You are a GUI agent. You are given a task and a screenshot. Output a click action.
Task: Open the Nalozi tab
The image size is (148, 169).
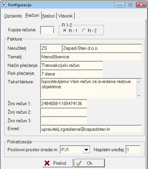pos(49,16)
